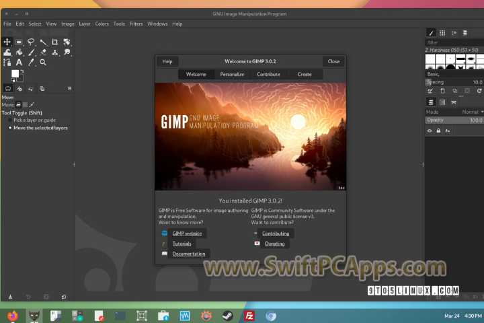The height and width of the screenshot is (323, 484).
Task: Save tool preset icon below tool options
Action: 10,297
